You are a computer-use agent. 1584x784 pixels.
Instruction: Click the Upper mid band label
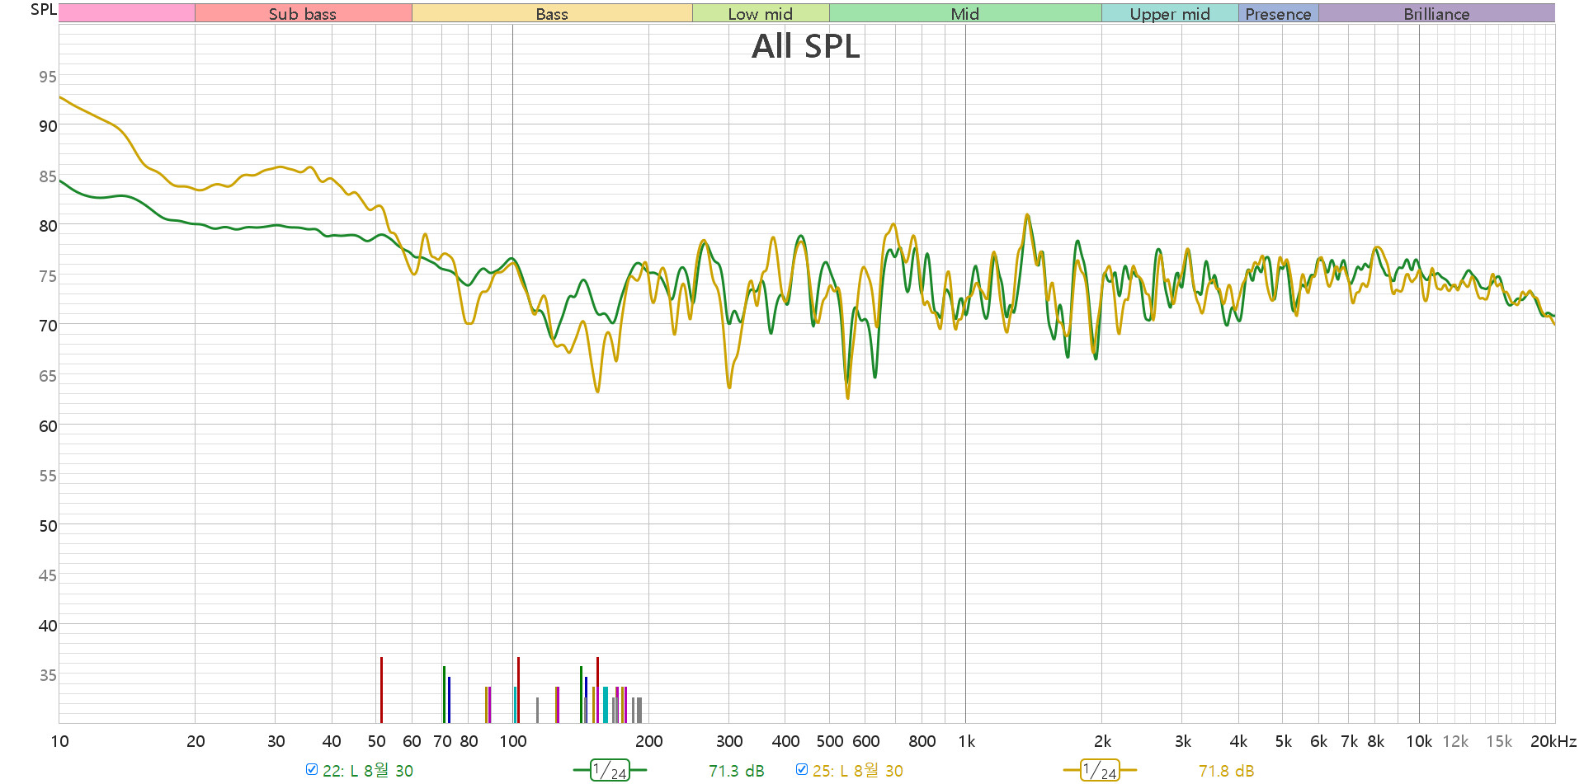click(x=1170, y=13)
